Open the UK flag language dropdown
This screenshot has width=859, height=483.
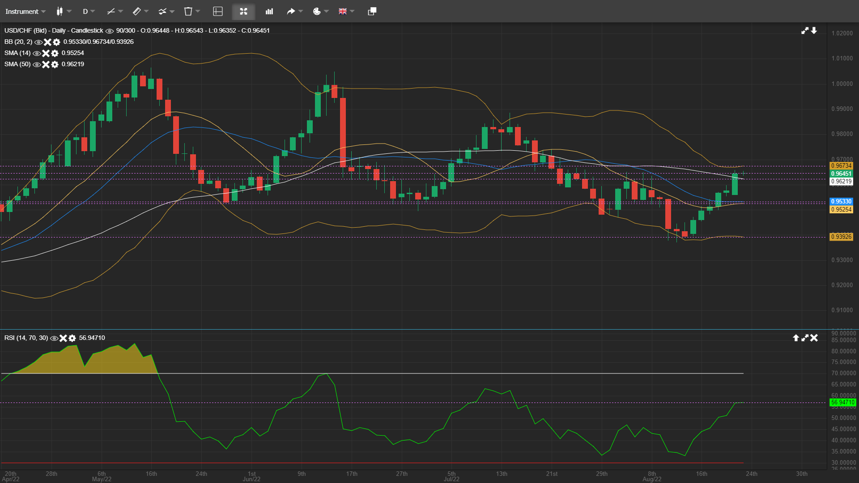click(343, 11)
